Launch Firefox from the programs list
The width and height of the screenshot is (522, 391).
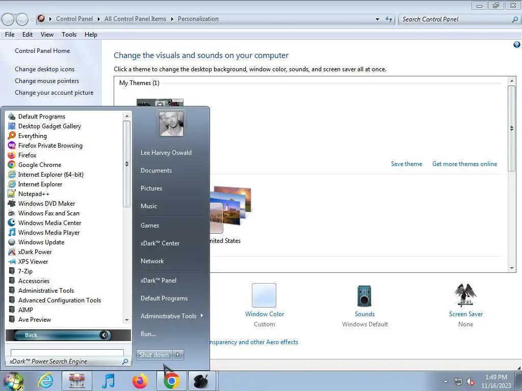pos(28,155)
